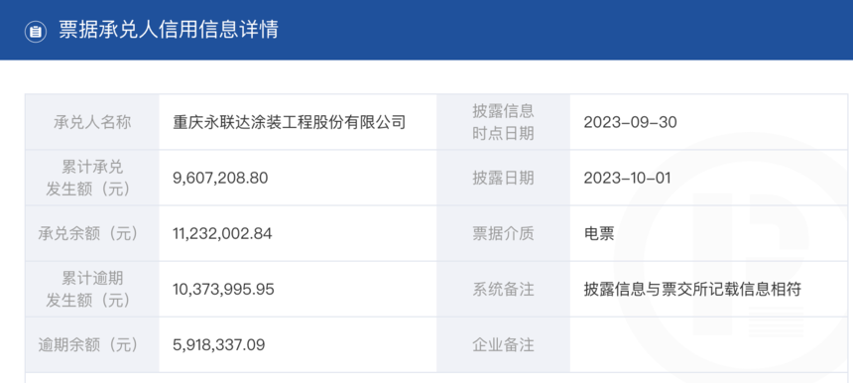Screen dimensions: 853x383
Task: Click the 逾期余额 value 5,918,337.09
Action: (x=219, y=345)
